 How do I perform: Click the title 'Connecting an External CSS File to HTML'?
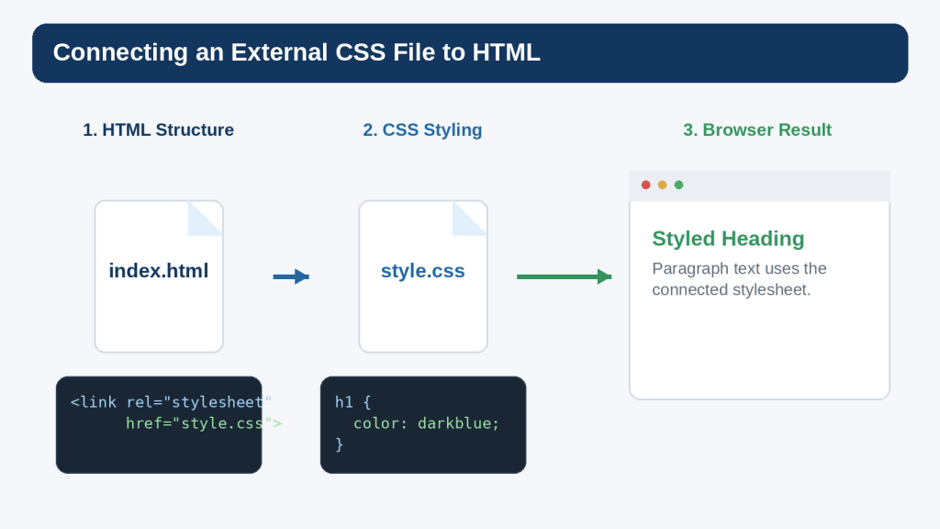pos(297,52)
